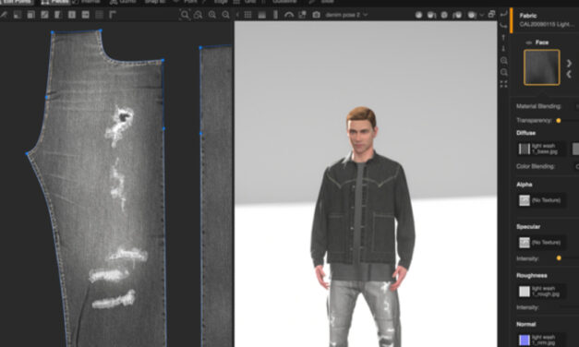
Task: Click zoom-in magnifier in the vertical strip
Action: [503, 60]
